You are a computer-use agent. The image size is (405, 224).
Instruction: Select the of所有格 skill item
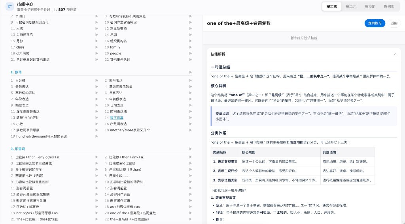pyautogui.click(x=23, y=53)
